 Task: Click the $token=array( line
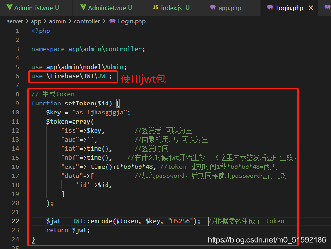(70, 122)
